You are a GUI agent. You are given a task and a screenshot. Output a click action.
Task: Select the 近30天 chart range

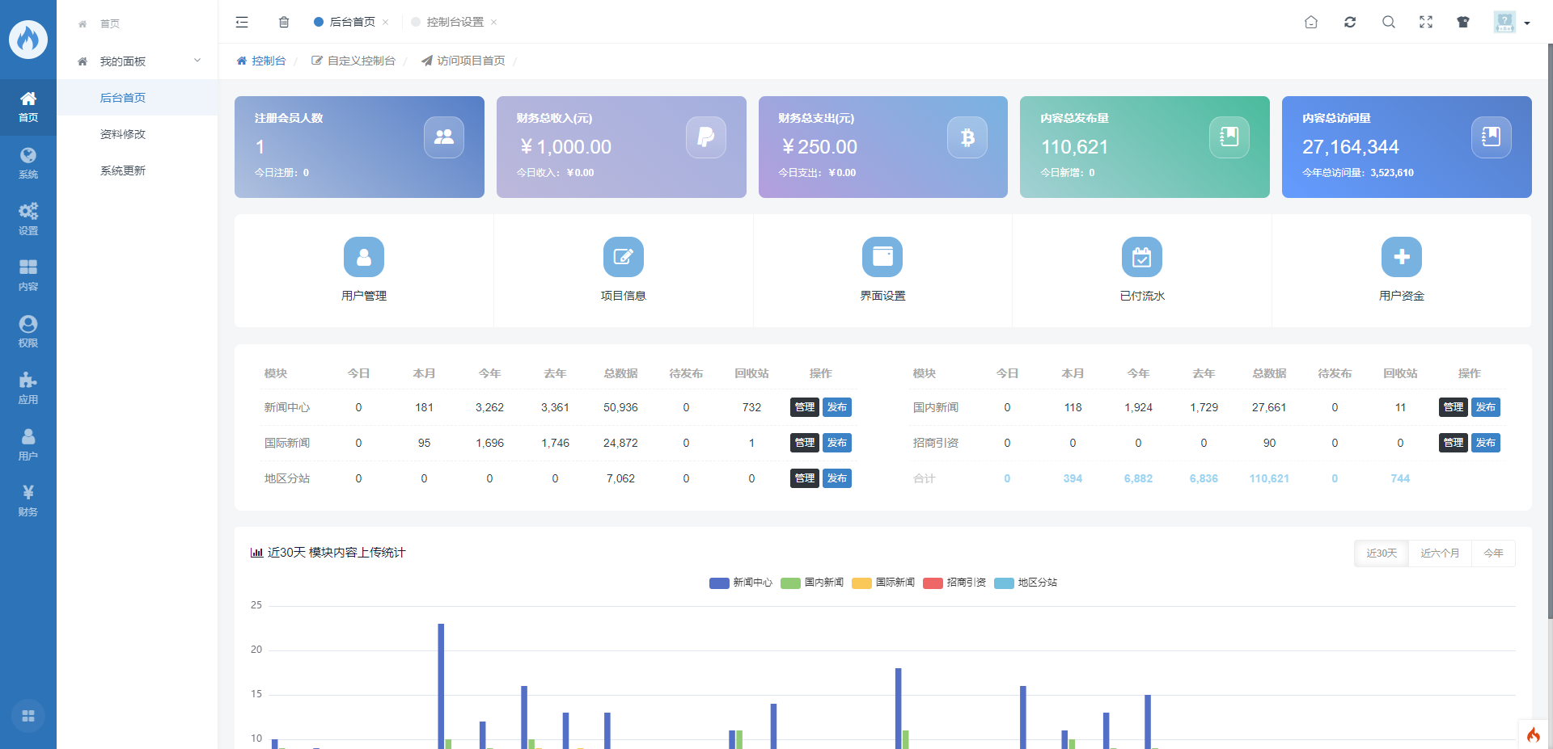pyautogui.click(x=1382, y=553)
